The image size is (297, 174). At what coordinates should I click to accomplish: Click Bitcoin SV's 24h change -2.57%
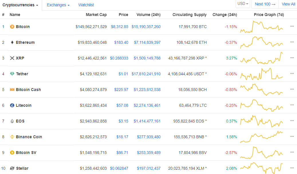[x=231, y=153]
